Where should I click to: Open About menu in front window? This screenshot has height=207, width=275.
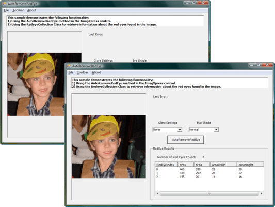click(x=96, y=72)
